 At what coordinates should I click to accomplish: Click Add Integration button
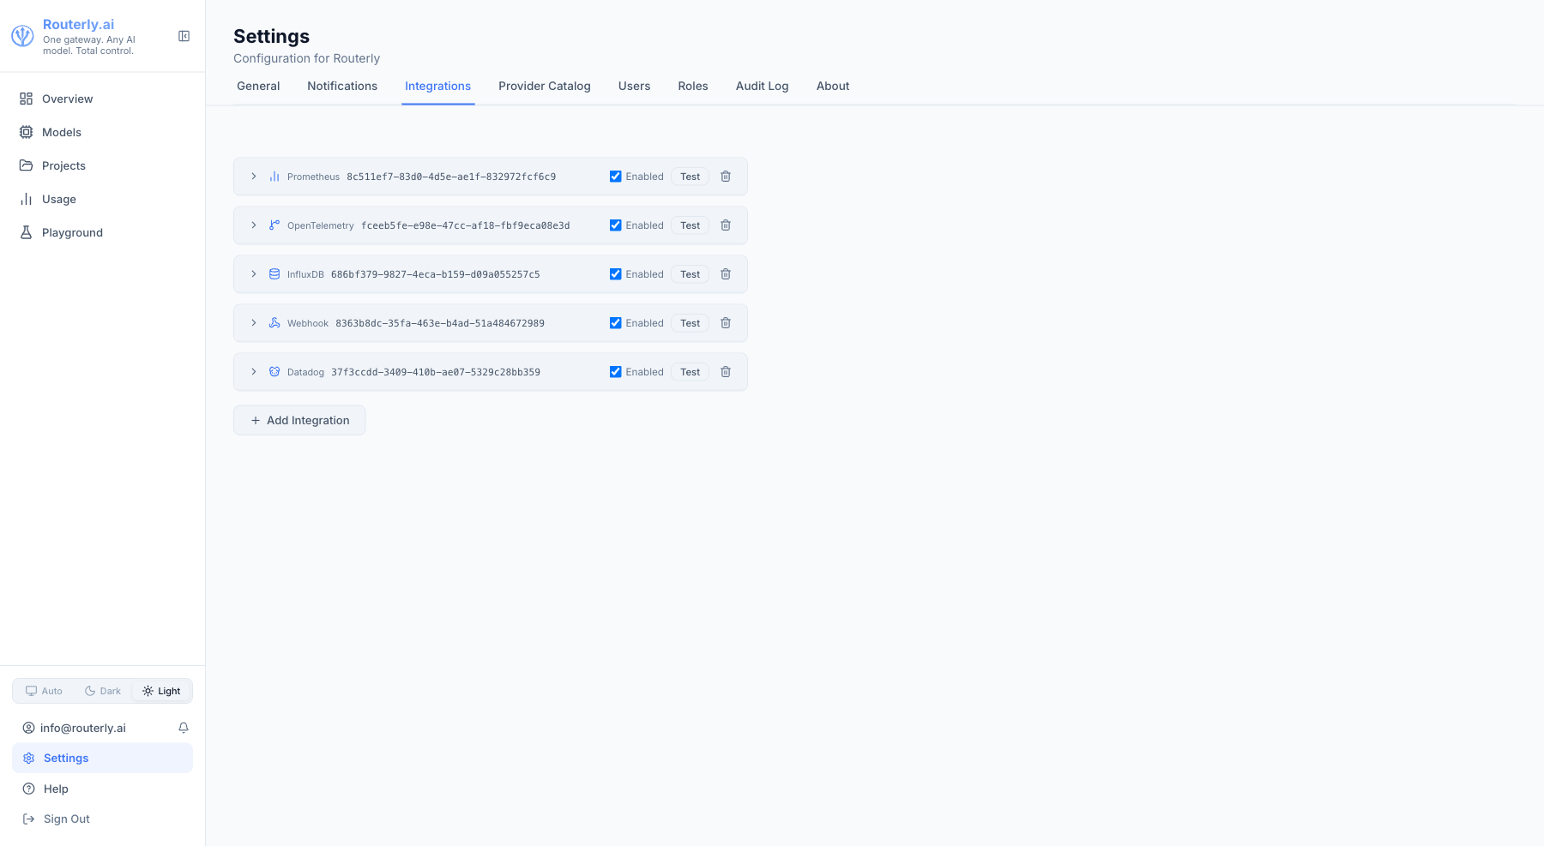click(x=299, y=420)
